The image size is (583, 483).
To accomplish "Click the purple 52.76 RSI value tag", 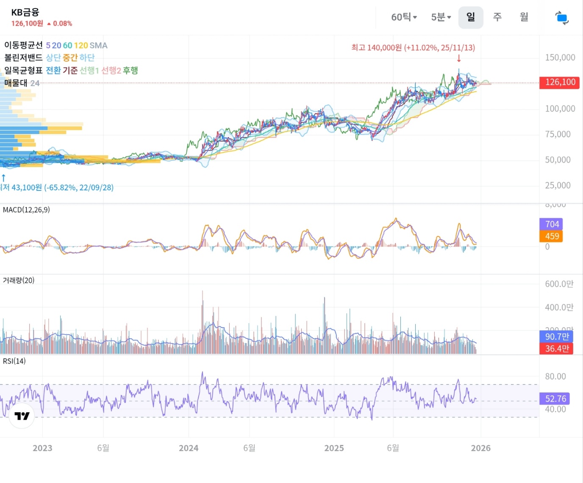I will click(x=555, y=399).
